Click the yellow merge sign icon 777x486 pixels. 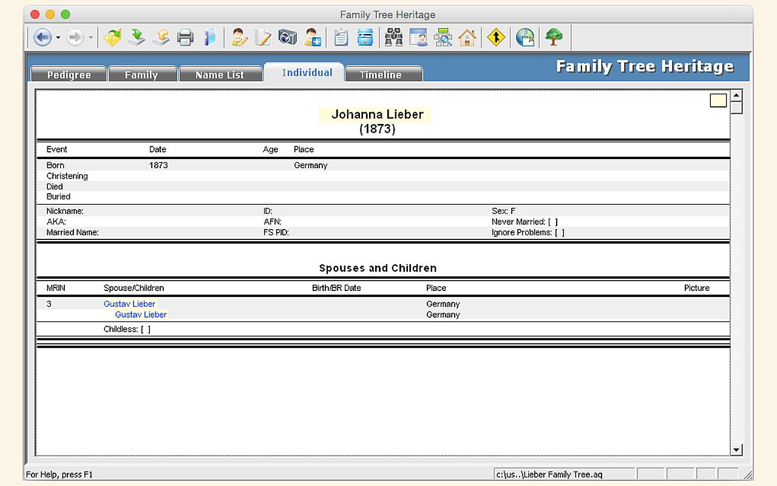coord(496,38)
